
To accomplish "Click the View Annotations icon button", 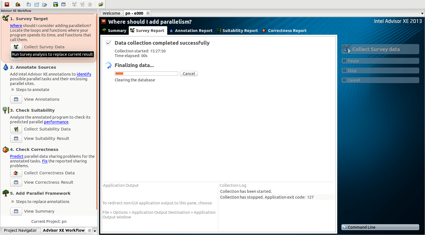I will point(16,99).
